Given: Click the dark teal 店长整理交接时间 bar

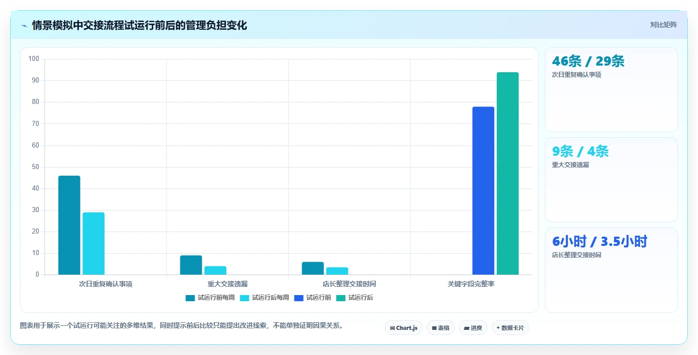Looking at the screenshot, I should pyautogui.click(x=313, y=268).
